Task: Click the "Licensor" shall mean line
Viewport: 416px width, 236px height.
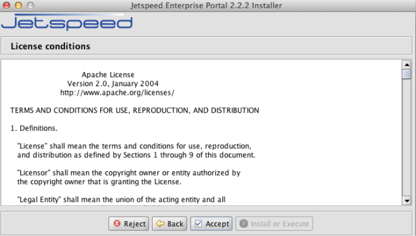Action: [x=129, y=172]
